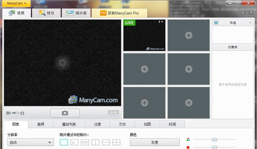Click the multicolor RGB dots icon
The image size is (257, 149).
188,140
